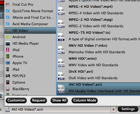This screenshot has width=140, height=114.
Task: Click the Customize button
Action: [x=16, y=100]
